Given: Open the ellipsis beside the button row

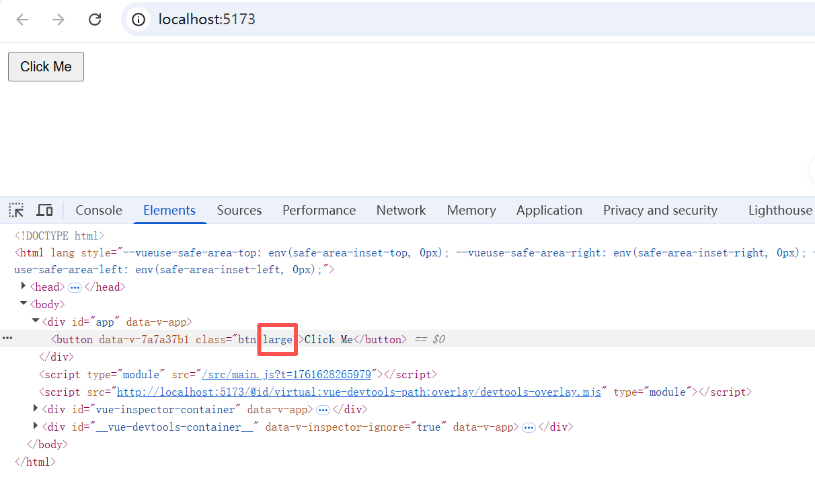Looking at the screenshot, I should click(7, 339).
